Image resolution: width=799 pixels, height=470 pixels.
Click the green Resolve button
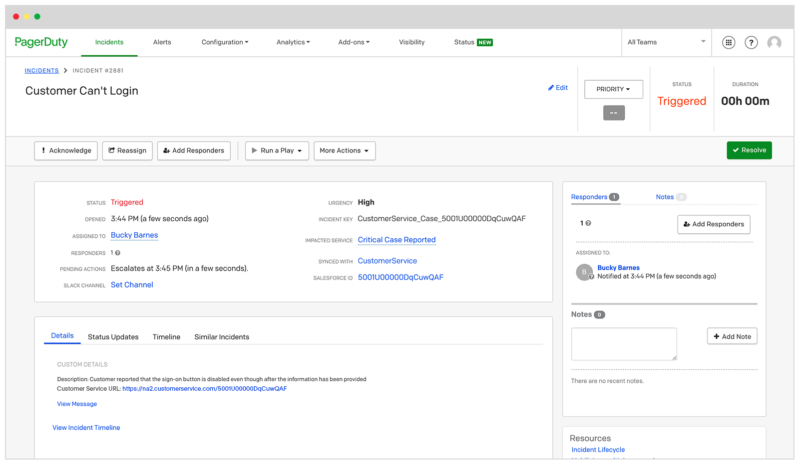pyautogui.click(x=749, y=150)
